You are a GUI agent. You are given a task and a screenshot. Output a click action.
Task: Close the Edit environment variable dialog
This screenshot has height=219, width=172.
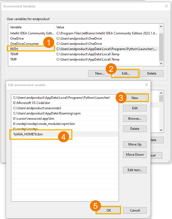[x=146, y=85]
